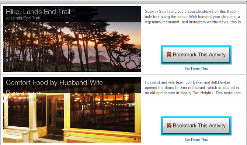Expand the Lands End Trail description text
This screenshot has width=247, height=145.
click(193, 17)
